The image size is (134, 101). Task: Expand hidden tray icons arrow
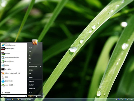pos(123,99)
